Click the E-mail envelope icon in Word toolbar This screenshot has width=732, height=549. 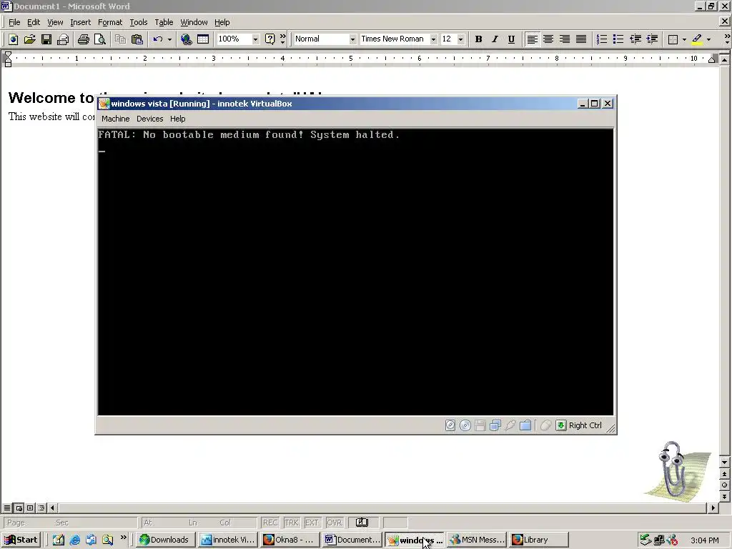point(63,39)
